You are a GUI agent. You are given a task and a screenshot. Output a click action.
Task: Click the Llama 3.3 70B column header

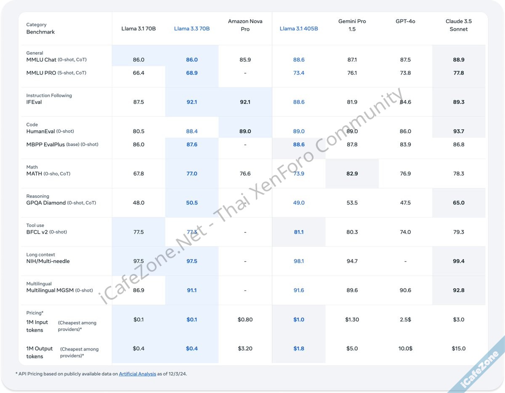(191, 29)
